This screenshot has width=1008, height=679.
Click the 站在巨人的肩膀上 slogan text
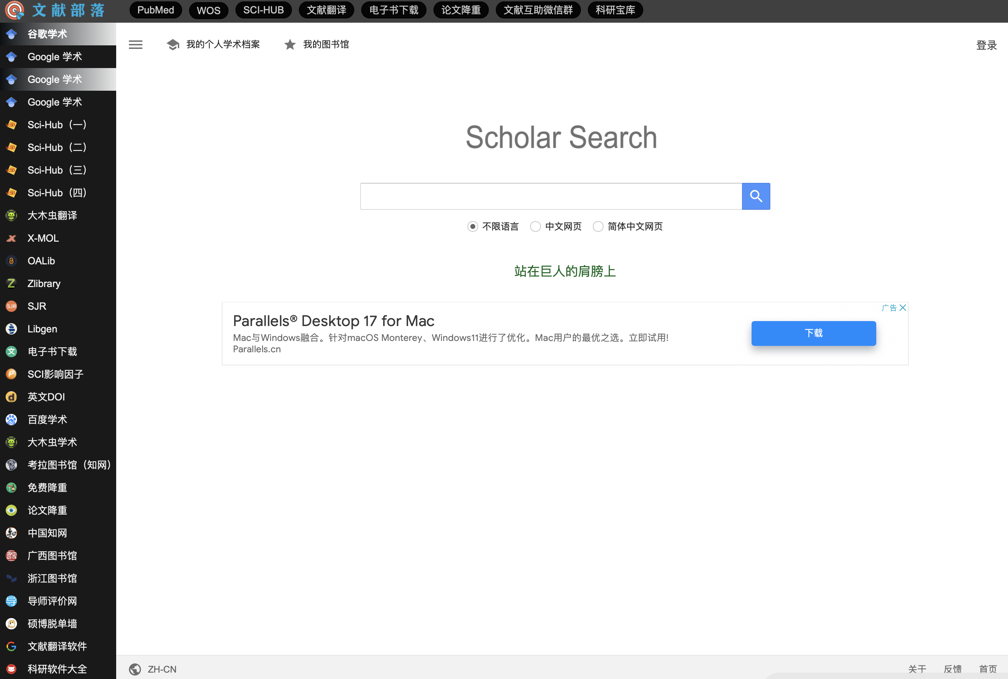tap(565, 271)
